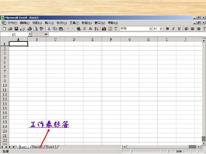Click the Edit Formula equals button
The height and width of the screenshot is (154, 206).
(46, 34)
